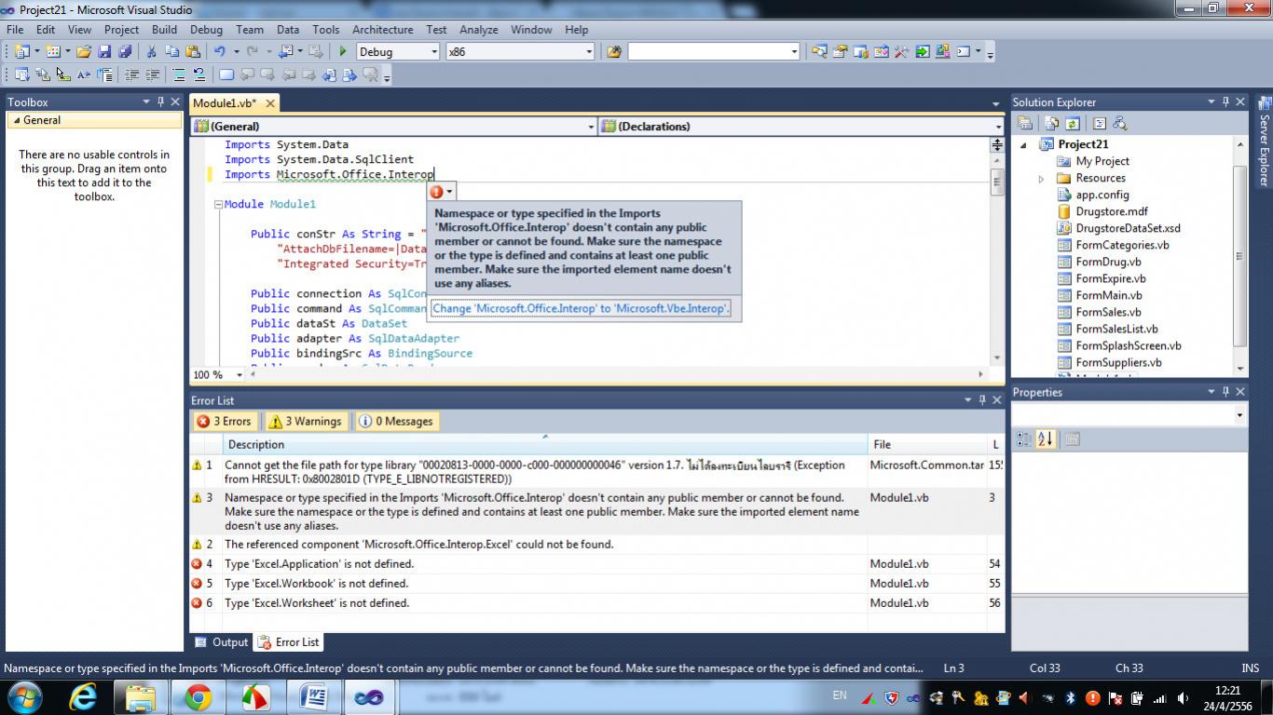Screen dimensions: 1273x715
Task: Select the 'Excel.Worksheet' is not defined error
Action: [x=596, y=603]
